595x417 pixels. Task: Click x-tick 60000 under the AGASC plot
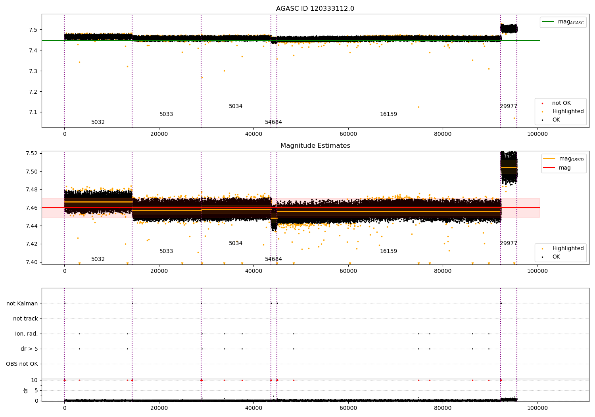click(348, 134)
